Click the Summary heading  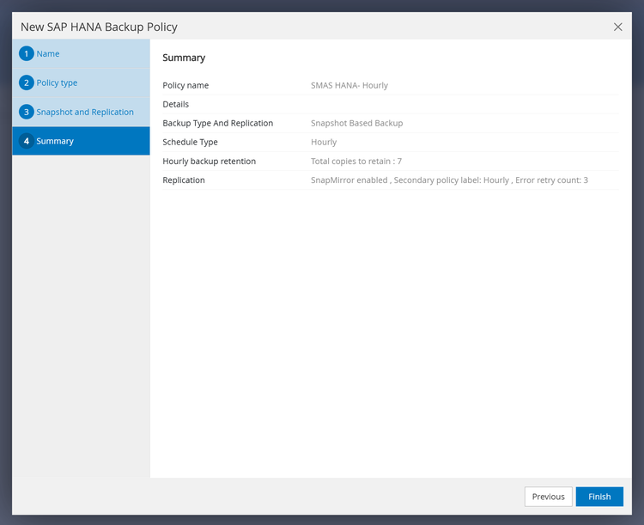(184, 58)
